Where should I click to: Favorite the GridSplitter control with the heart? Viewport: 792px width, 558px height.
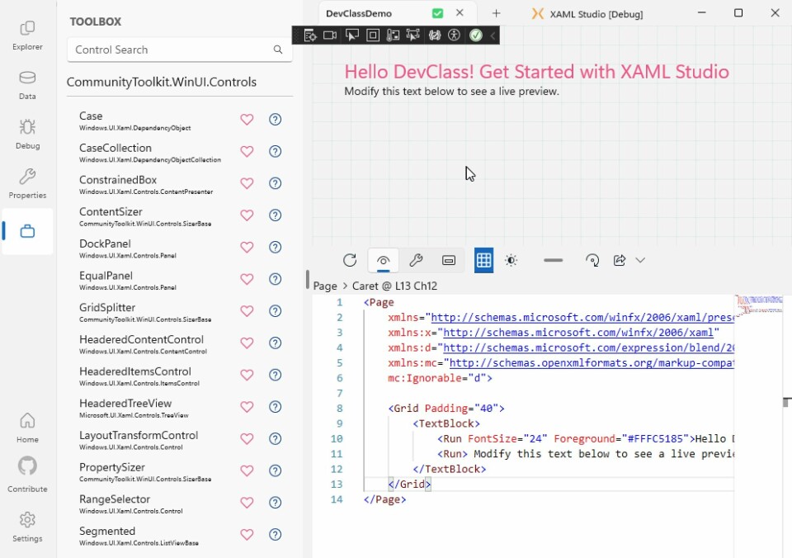[x=246, y=311]
